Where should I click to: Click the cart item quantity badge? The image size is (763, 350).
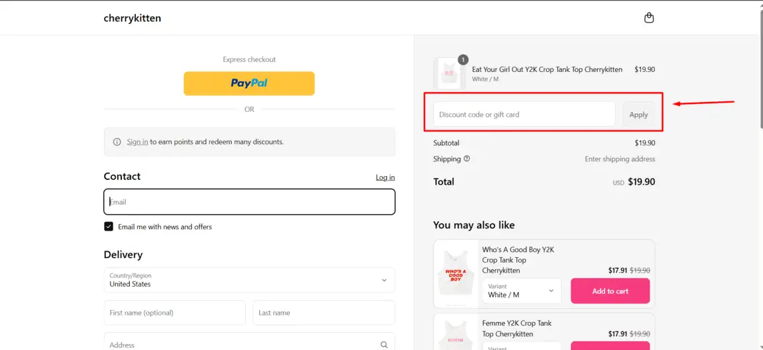point(463,59)
